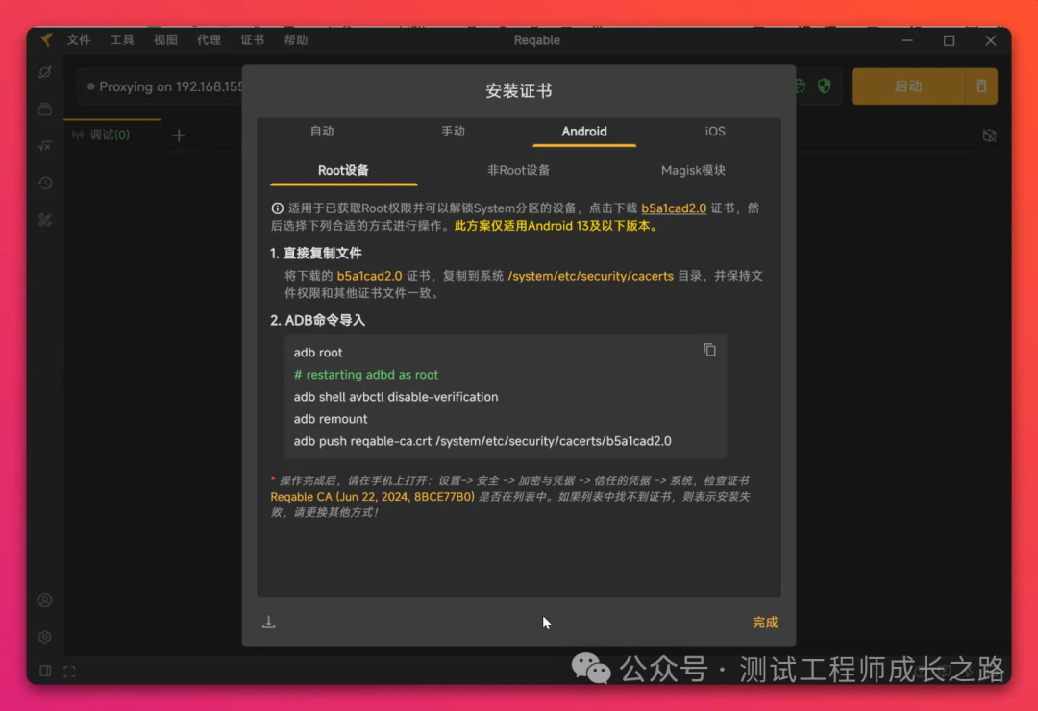Select the Android tab
Viewport: 1038px width, 711px height.
coord(584,131)
